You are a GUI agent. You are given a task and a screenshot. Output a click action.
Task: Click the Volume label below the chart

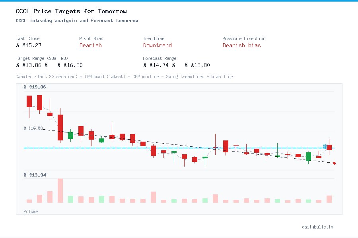[31, 211]
